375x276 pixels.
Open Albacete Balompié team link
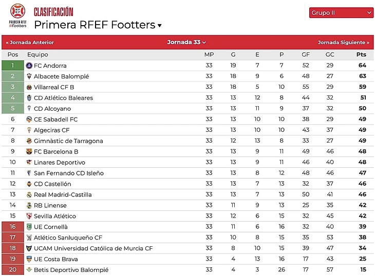(61, 76)
